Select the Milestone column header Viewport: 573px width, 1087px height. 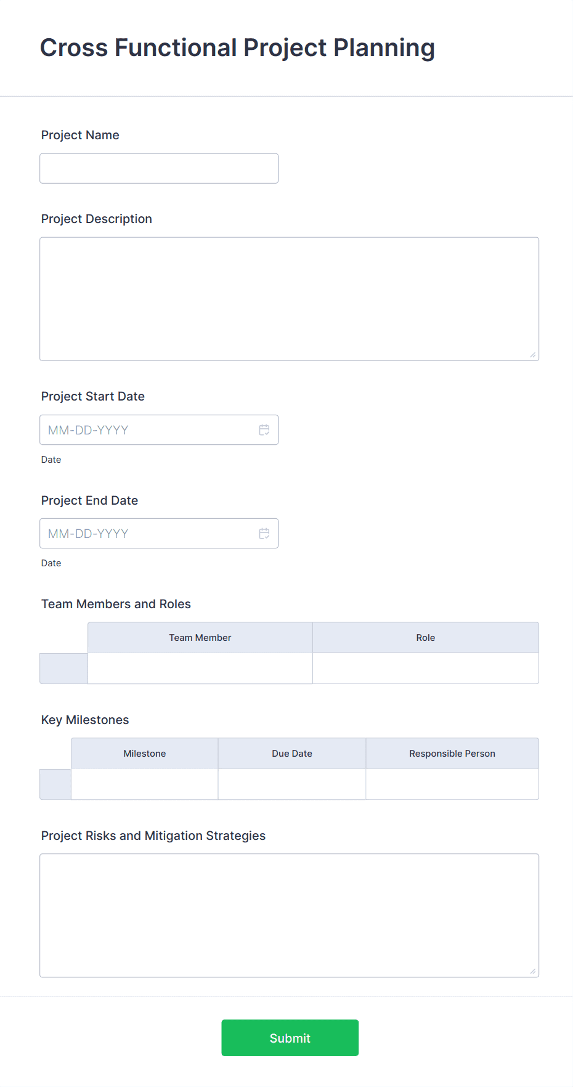(x=144, y=753)
